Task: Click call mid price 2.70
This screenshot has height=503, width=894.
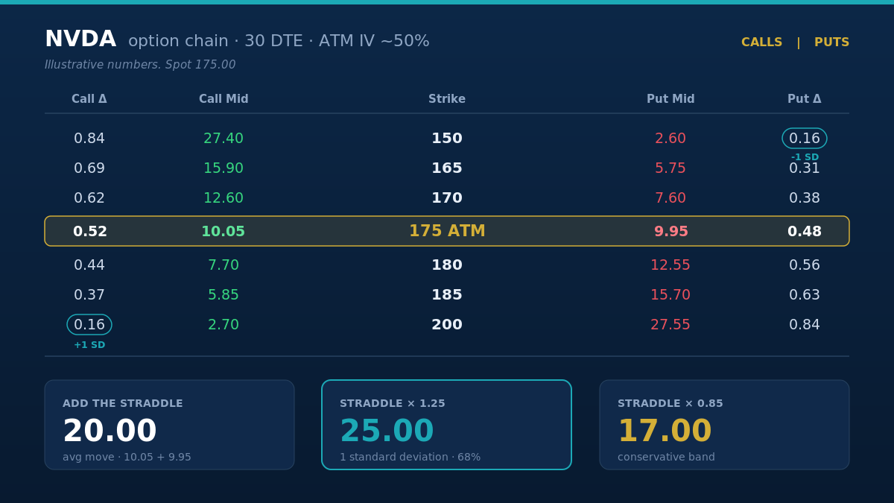Action: (x=223, y=325)
